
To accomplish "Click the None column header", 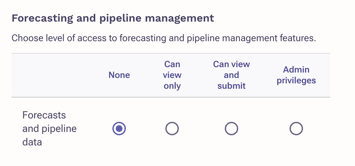I will pyautogui.click(x=119, y=75).
